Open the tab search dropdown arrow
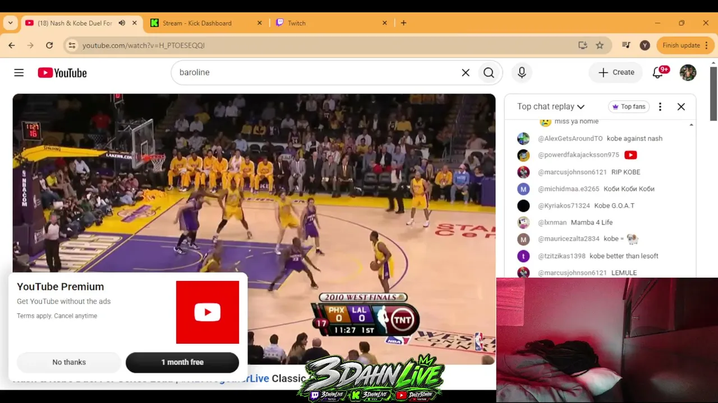718x403 pixels. click(x=10, y=23)
